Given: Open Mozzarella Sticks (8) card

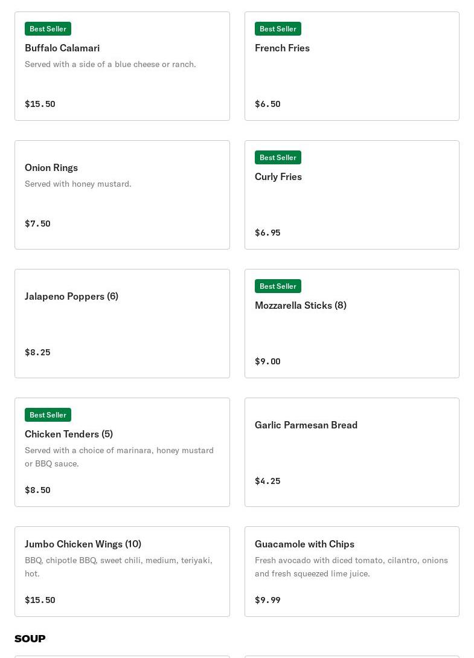Looking at the screenshot, I should click(352, 323).
